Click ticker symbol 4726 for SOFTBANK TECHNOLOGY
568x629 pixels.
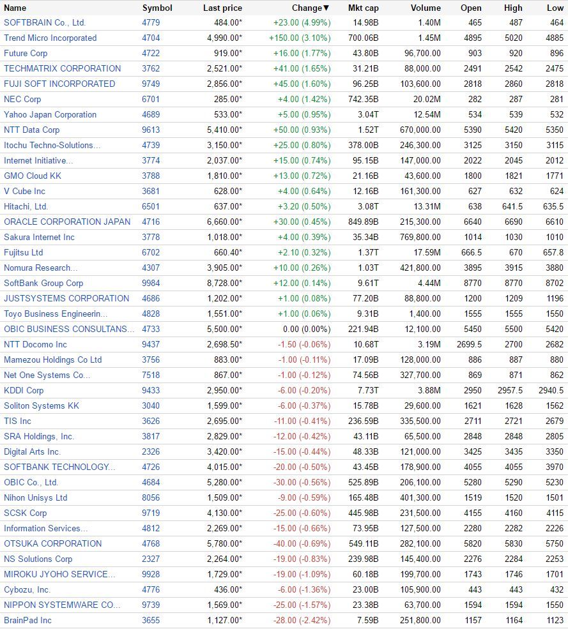point(151,467)
